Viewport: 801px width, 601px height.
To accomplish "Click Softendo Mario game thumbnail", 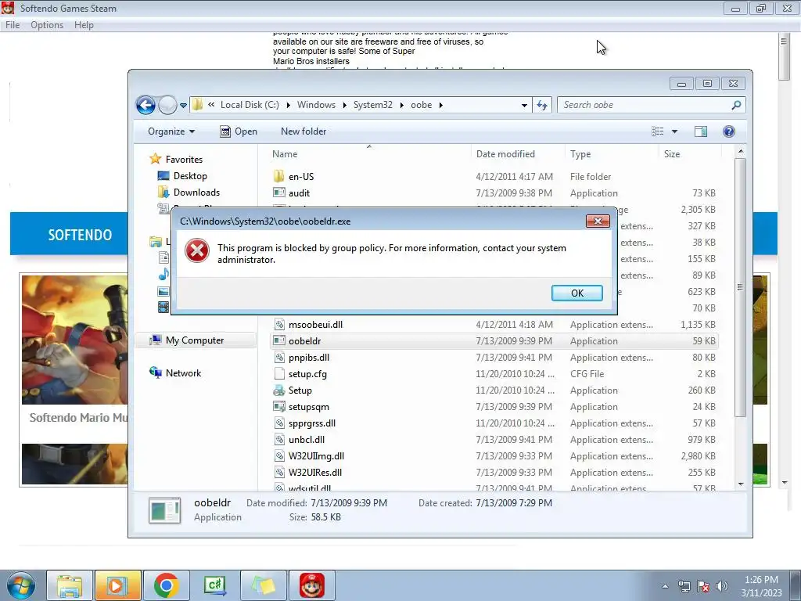I will tap(74, 340).
